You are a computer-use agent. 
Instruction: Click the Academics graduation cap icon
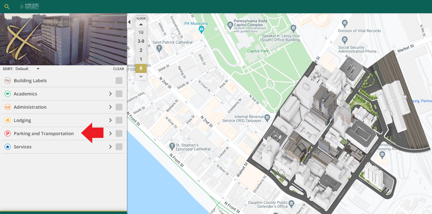tap(8, 94)
